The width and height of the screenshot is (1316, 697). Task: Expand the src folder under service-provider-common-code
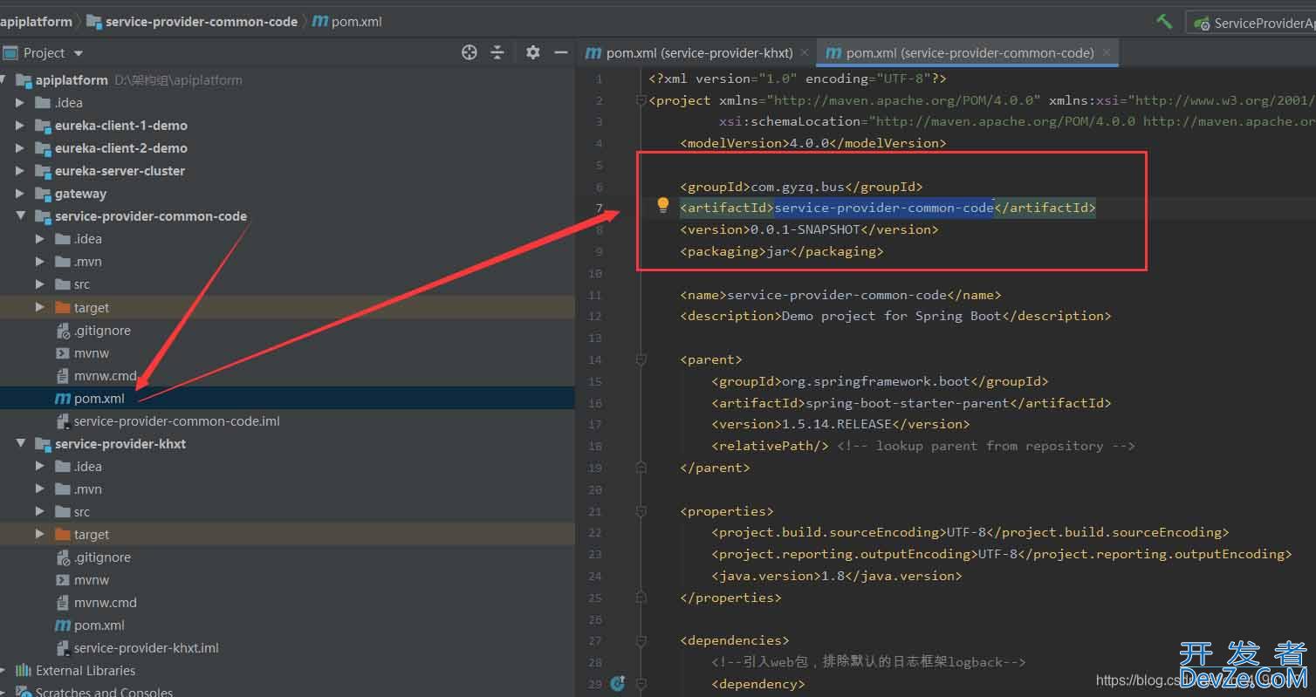pos(40,284)
